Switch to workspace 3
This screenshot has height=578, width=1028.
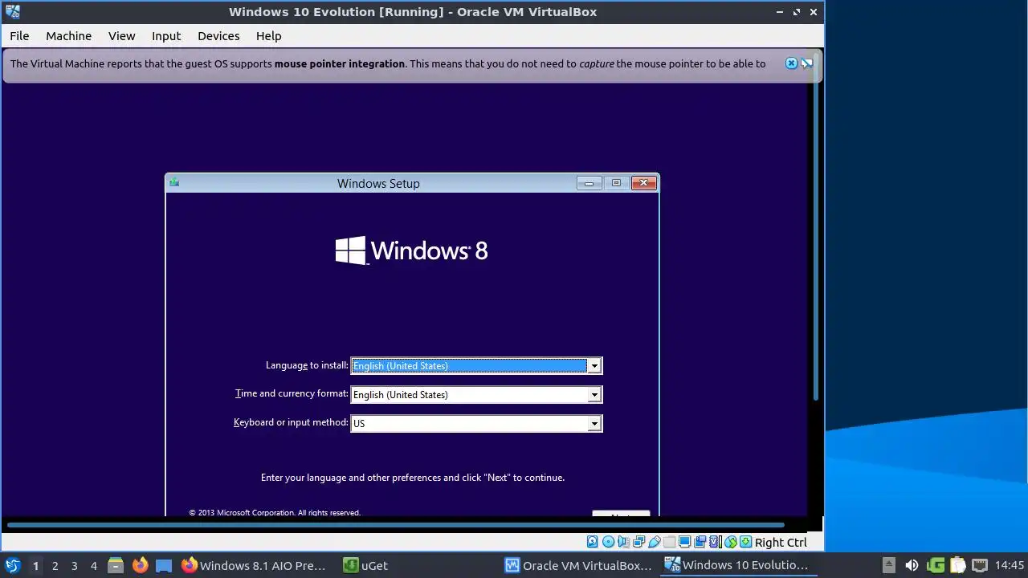[x=74, y=565]
